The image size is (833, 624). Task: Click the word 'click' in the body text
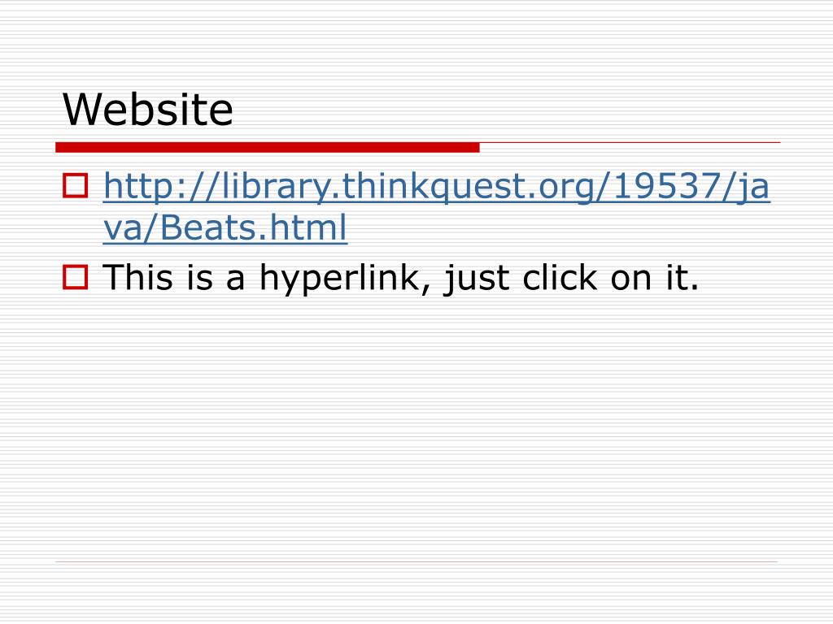(x=560, y=277)
